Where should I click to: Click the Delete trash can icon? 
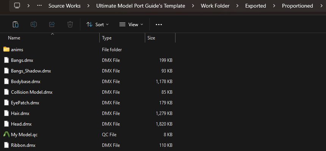point(70,25)
